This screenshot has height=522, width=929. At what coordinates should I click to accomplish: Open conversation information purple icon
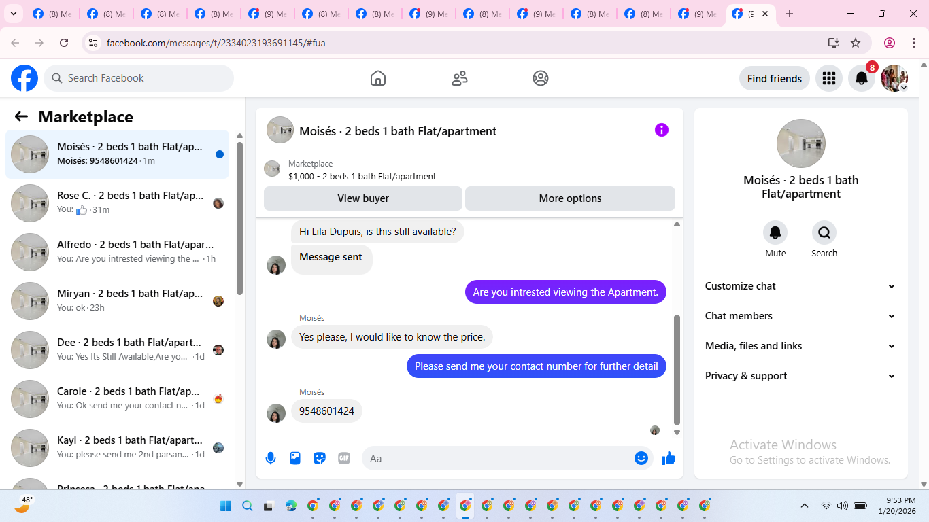(662, 130)
